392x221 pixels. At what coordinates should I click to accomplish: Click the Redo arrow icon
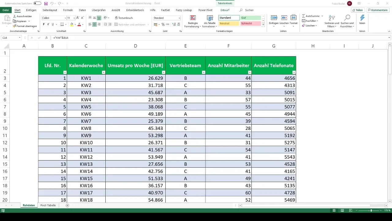tap(59, 3)
